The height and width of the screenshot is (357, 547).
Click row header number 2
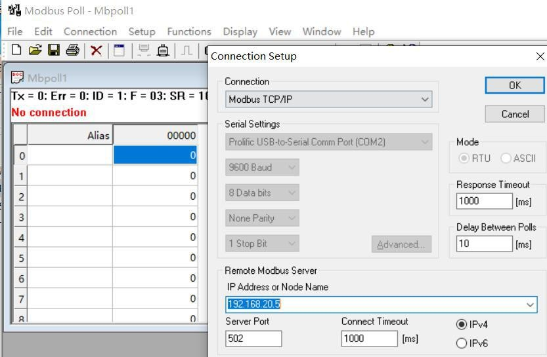(21, 197)
